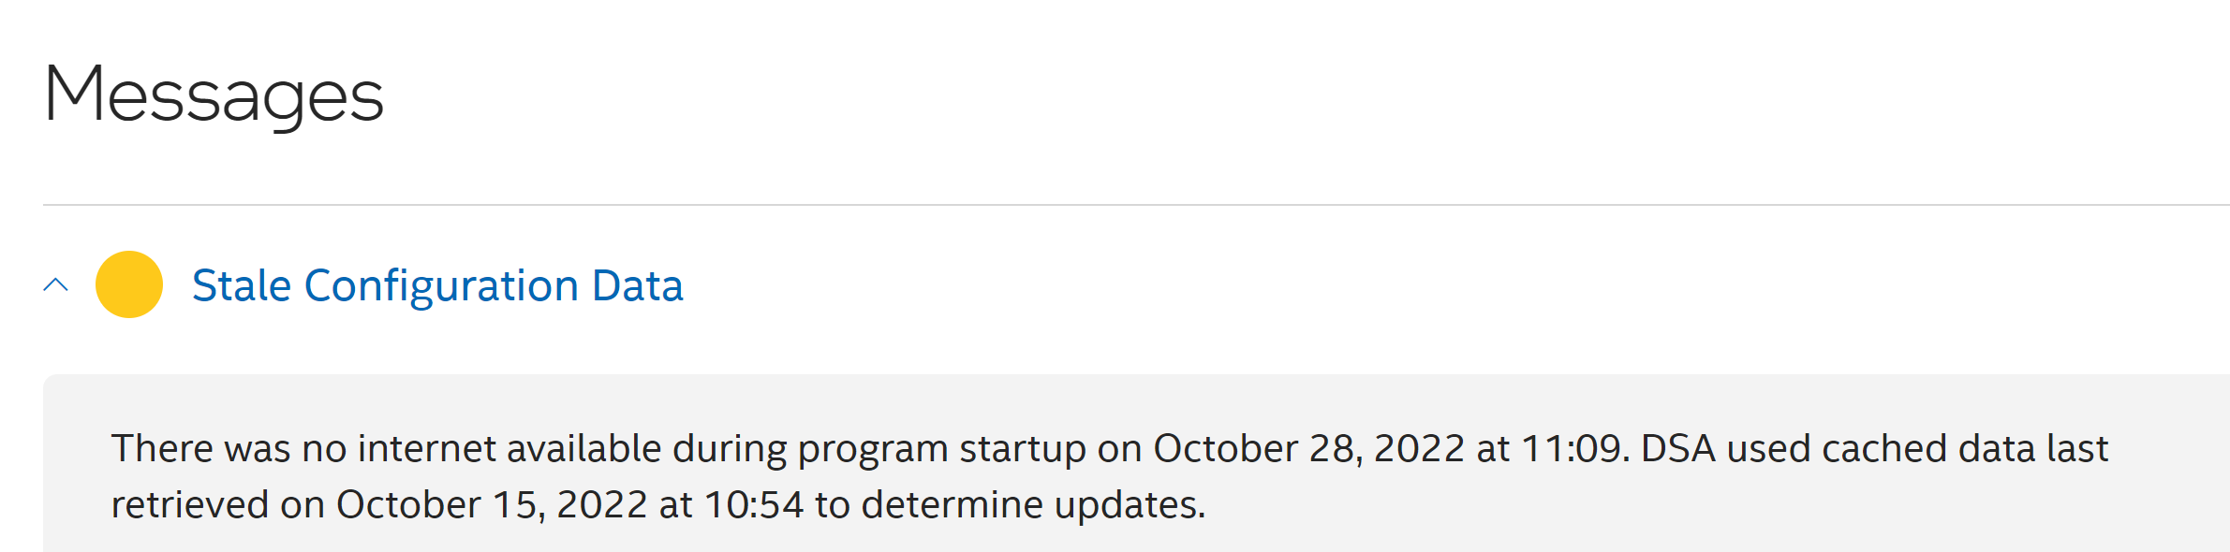Click the "10:54" retrieval time

tap(753, 505)
